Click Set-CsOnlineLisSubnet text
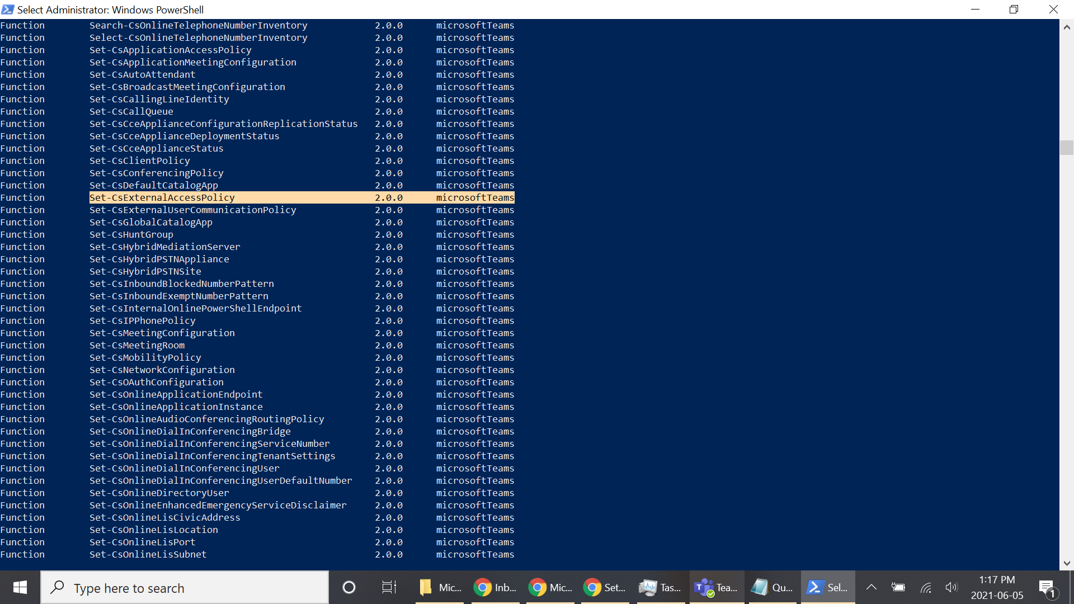This screenshot has height=604, width=1074. point(148,554)
